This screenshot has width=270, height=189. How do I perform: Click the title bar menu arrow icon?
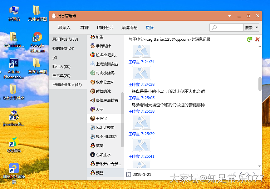pyautogui.click(x=230, y=16)
